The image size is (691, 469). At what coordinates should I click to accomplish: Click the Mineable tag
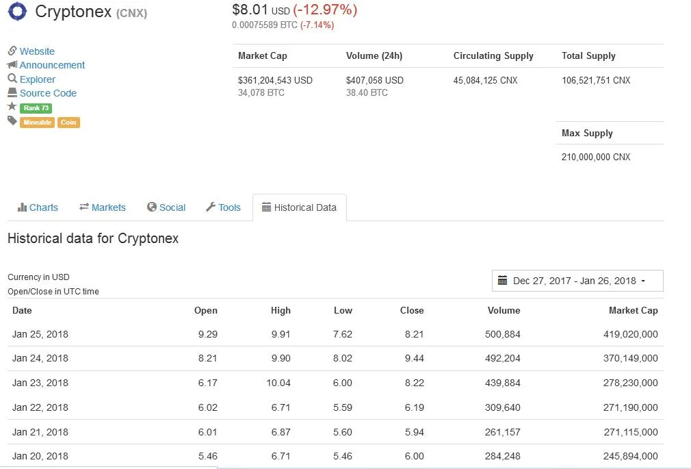(38, 122)
